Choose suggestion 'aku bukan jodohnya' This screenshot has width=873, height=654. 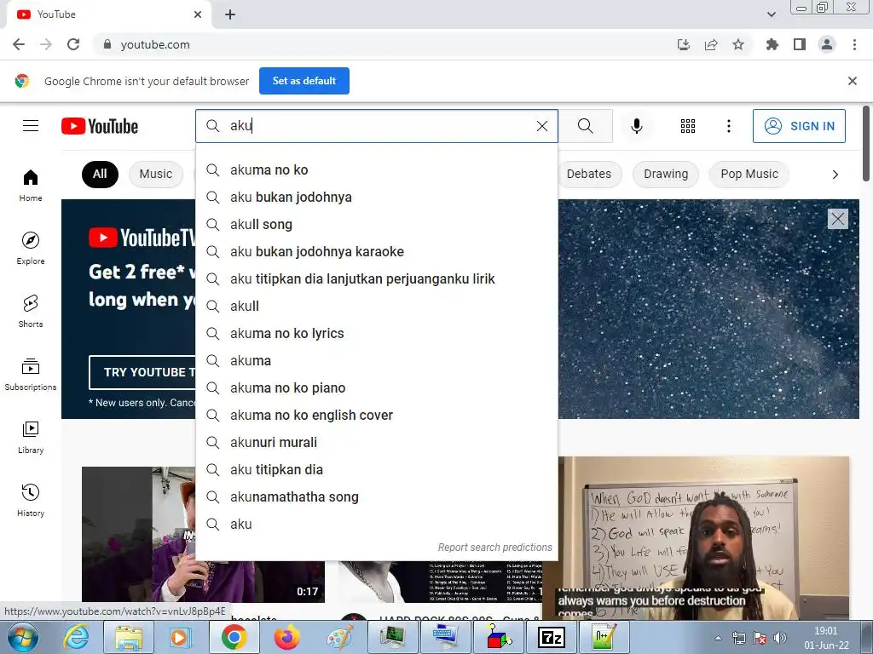coord(377,197)
